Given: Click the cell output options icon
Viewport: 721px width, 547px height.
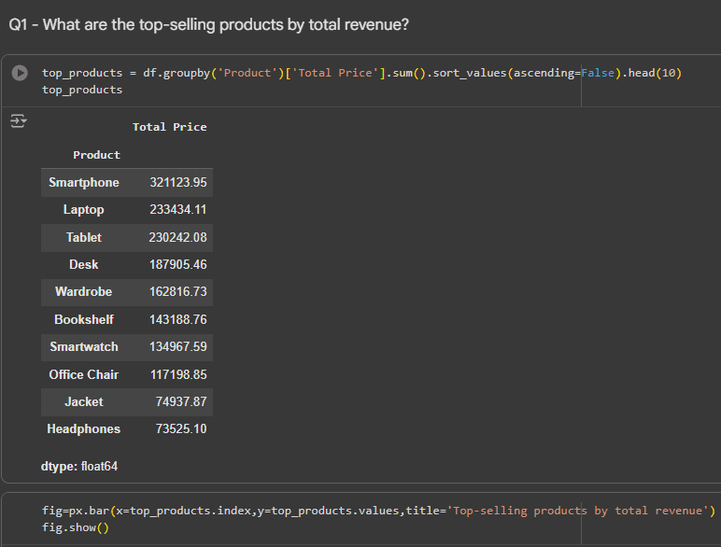Looking at the screenshot, I should (19, 121).
